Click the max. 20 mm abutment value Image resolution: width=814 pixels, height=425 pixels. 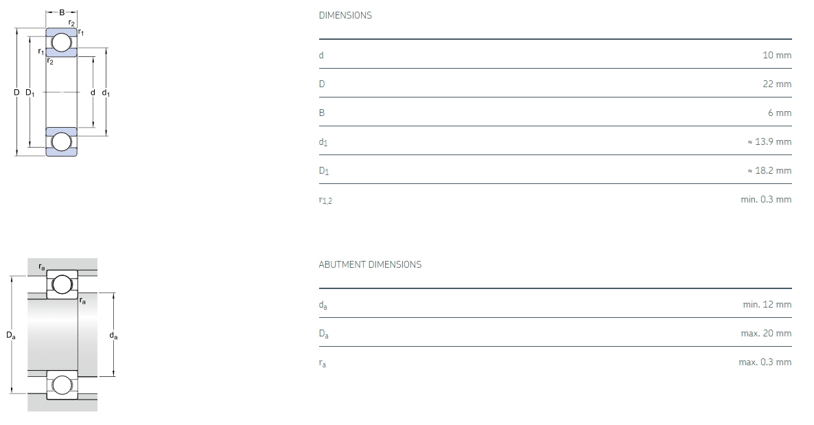[x=766, y=333]
